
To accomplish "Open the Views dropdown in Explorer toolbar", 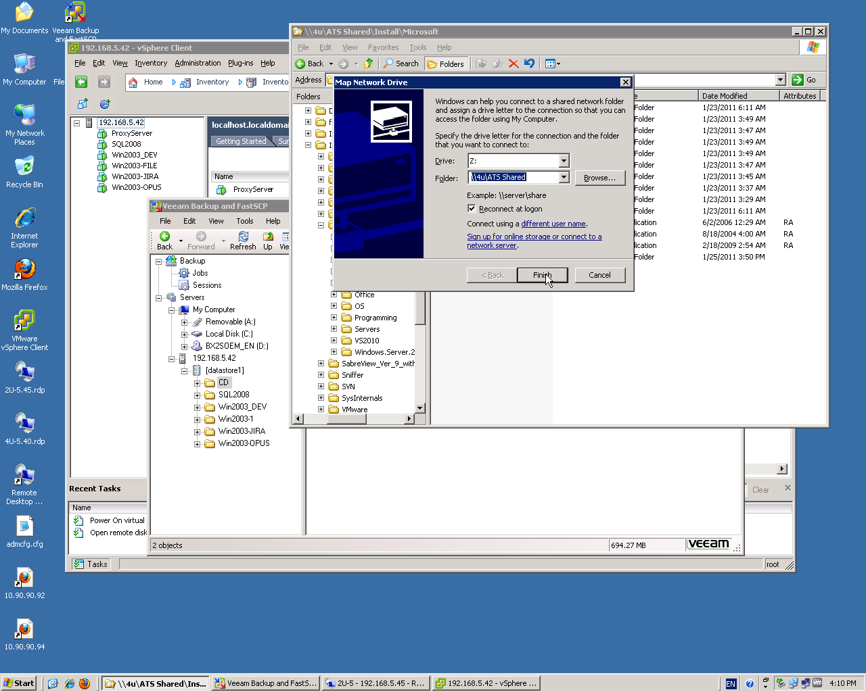I will (553, 64).
